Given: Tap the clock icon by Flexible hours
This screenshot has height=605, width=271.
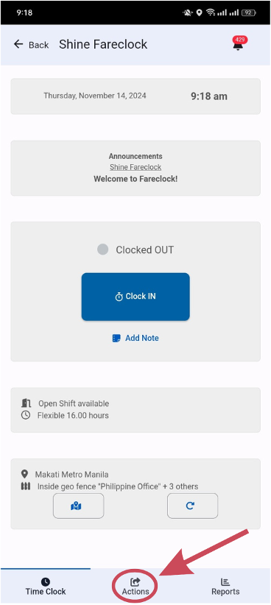Looking at the screenshot, I should click(26, 416).
